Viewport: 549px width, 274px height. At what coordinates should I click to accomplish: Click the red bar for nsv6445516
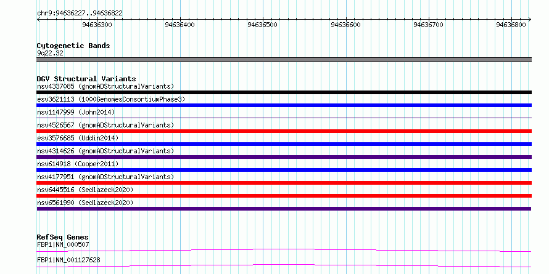(x=284, y=196)
